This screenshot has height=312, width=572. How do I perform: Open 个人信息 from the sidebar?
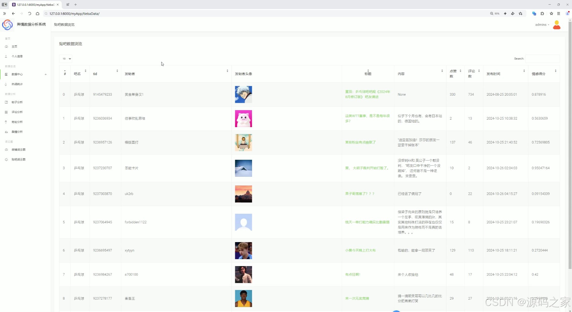click(17, 56)
